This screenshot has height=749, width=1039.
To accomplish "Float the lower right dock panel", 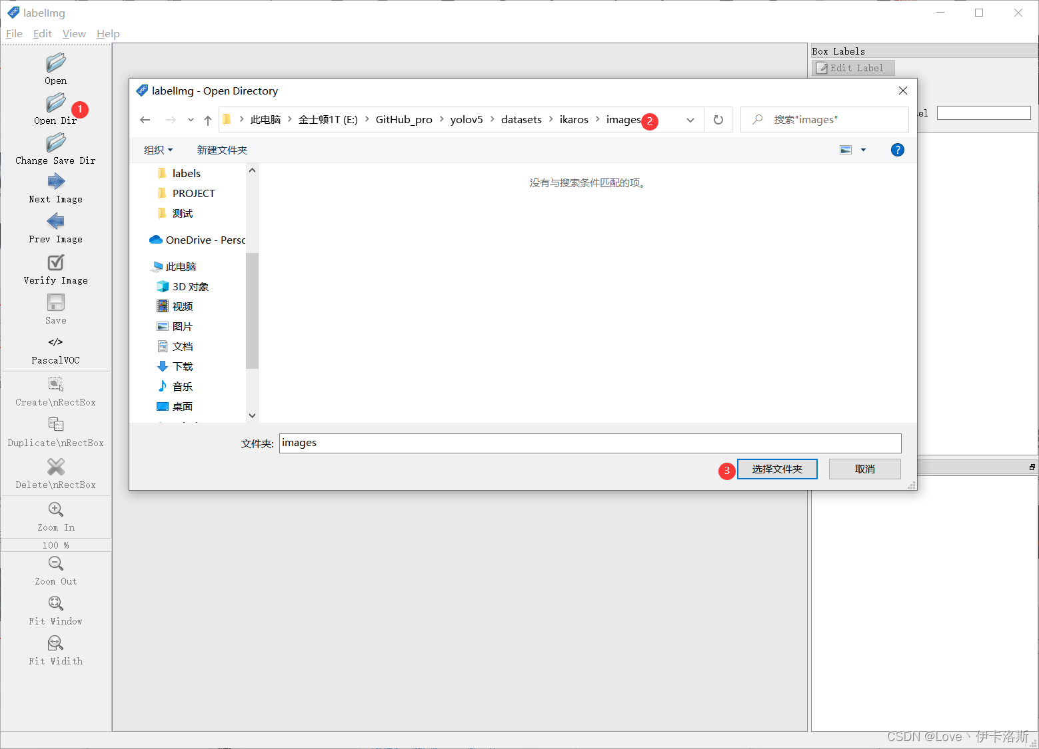I will click(x=1032, y=467).
